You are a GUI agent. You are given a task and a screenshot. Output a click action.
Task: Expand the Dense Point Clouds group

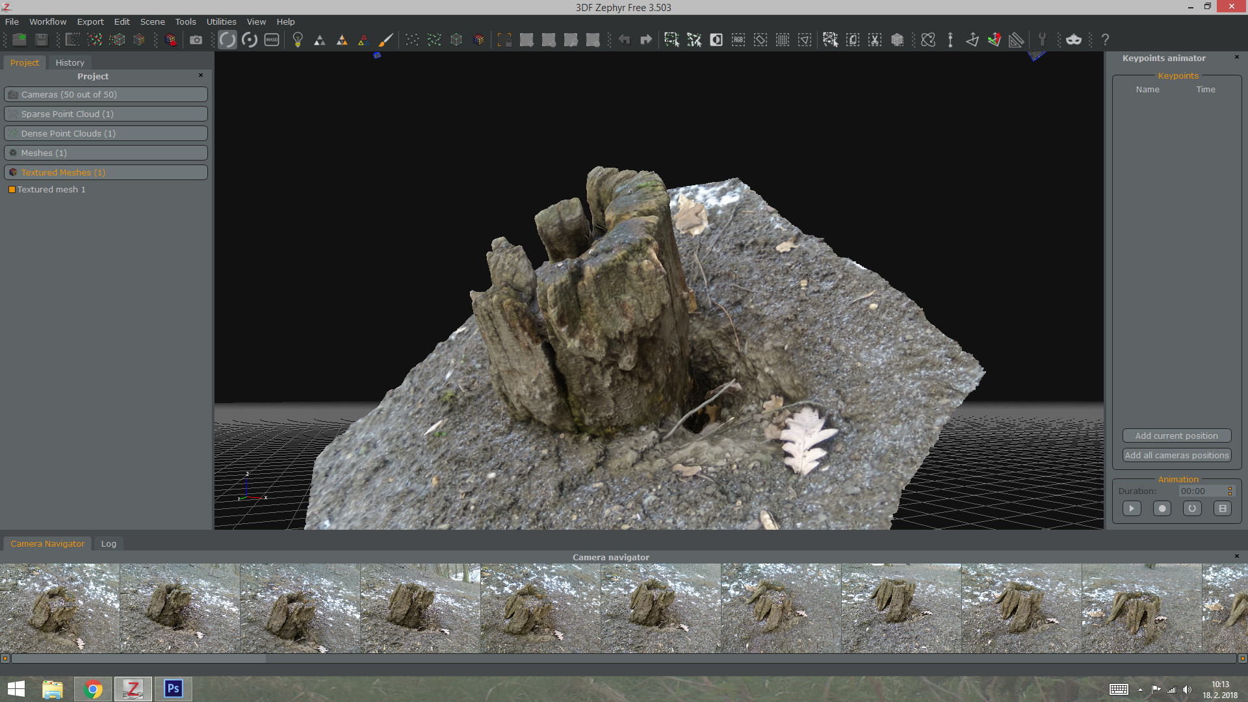[105, 133]
